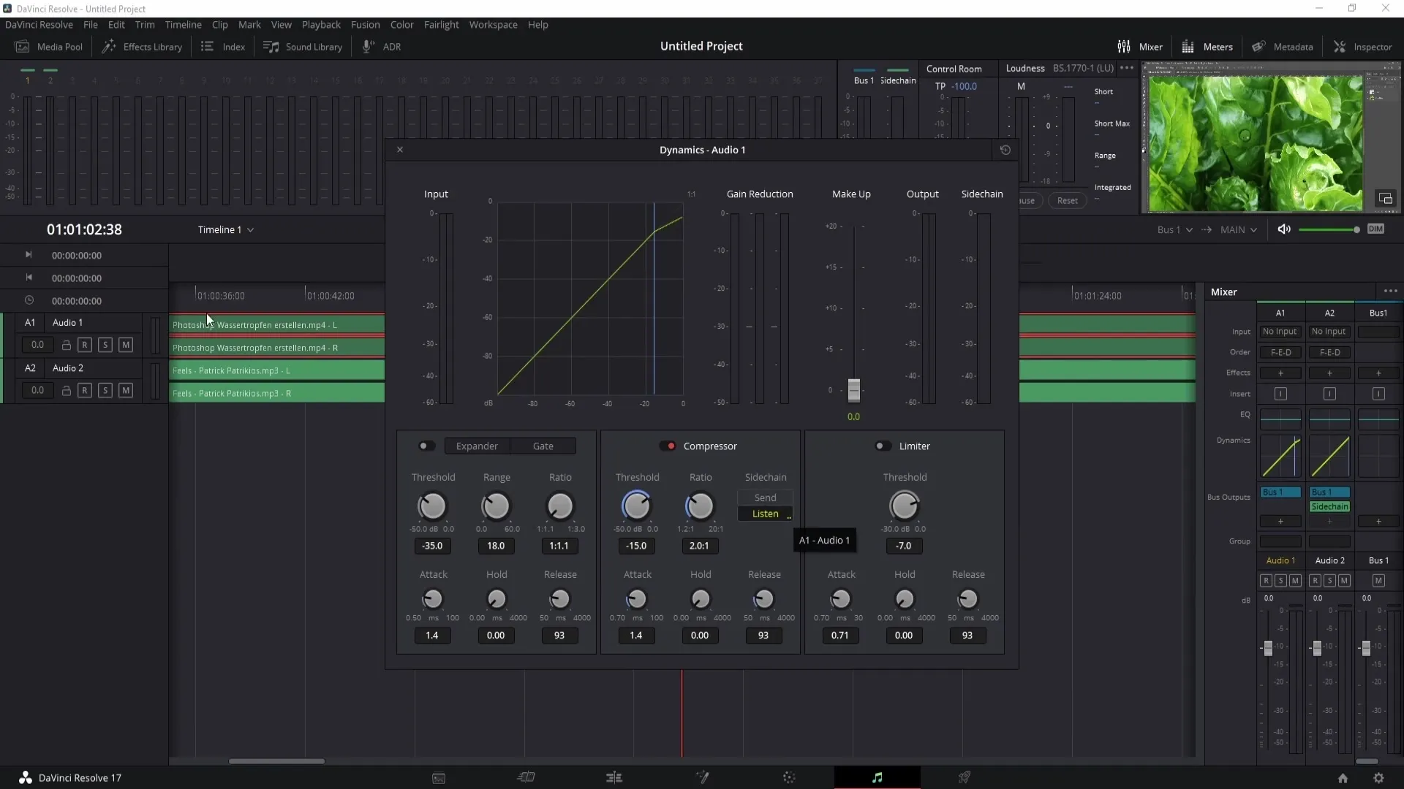Click the Mute button on Audio 2 track

coord(125,390)
